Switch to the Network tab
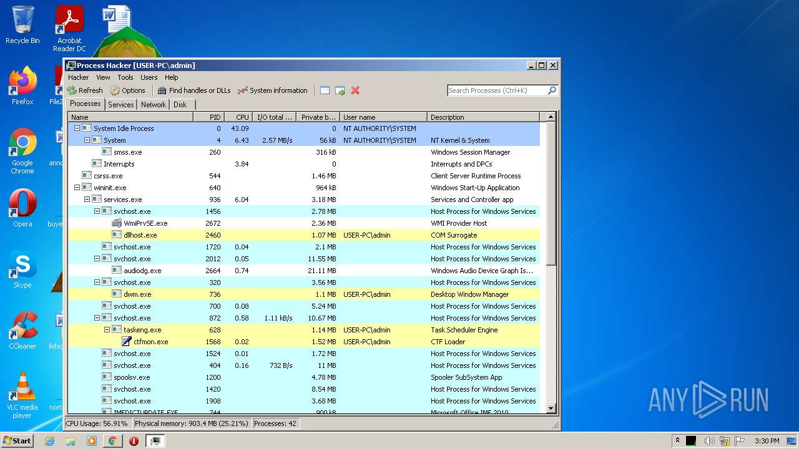This screenshot has height=449, width=799. point(154,105)
